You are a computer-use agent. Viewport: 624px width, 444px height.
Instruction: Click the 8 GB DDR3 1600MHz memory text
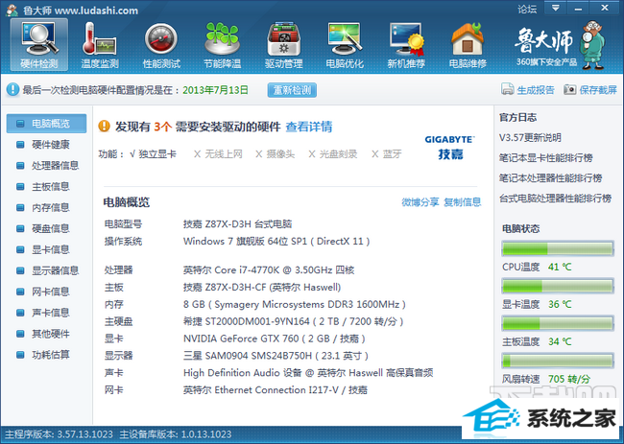pos(295,305)
